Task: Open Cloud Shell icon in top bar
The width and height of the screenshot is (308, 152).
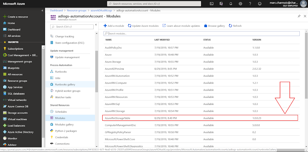Action: pos(212,4)
